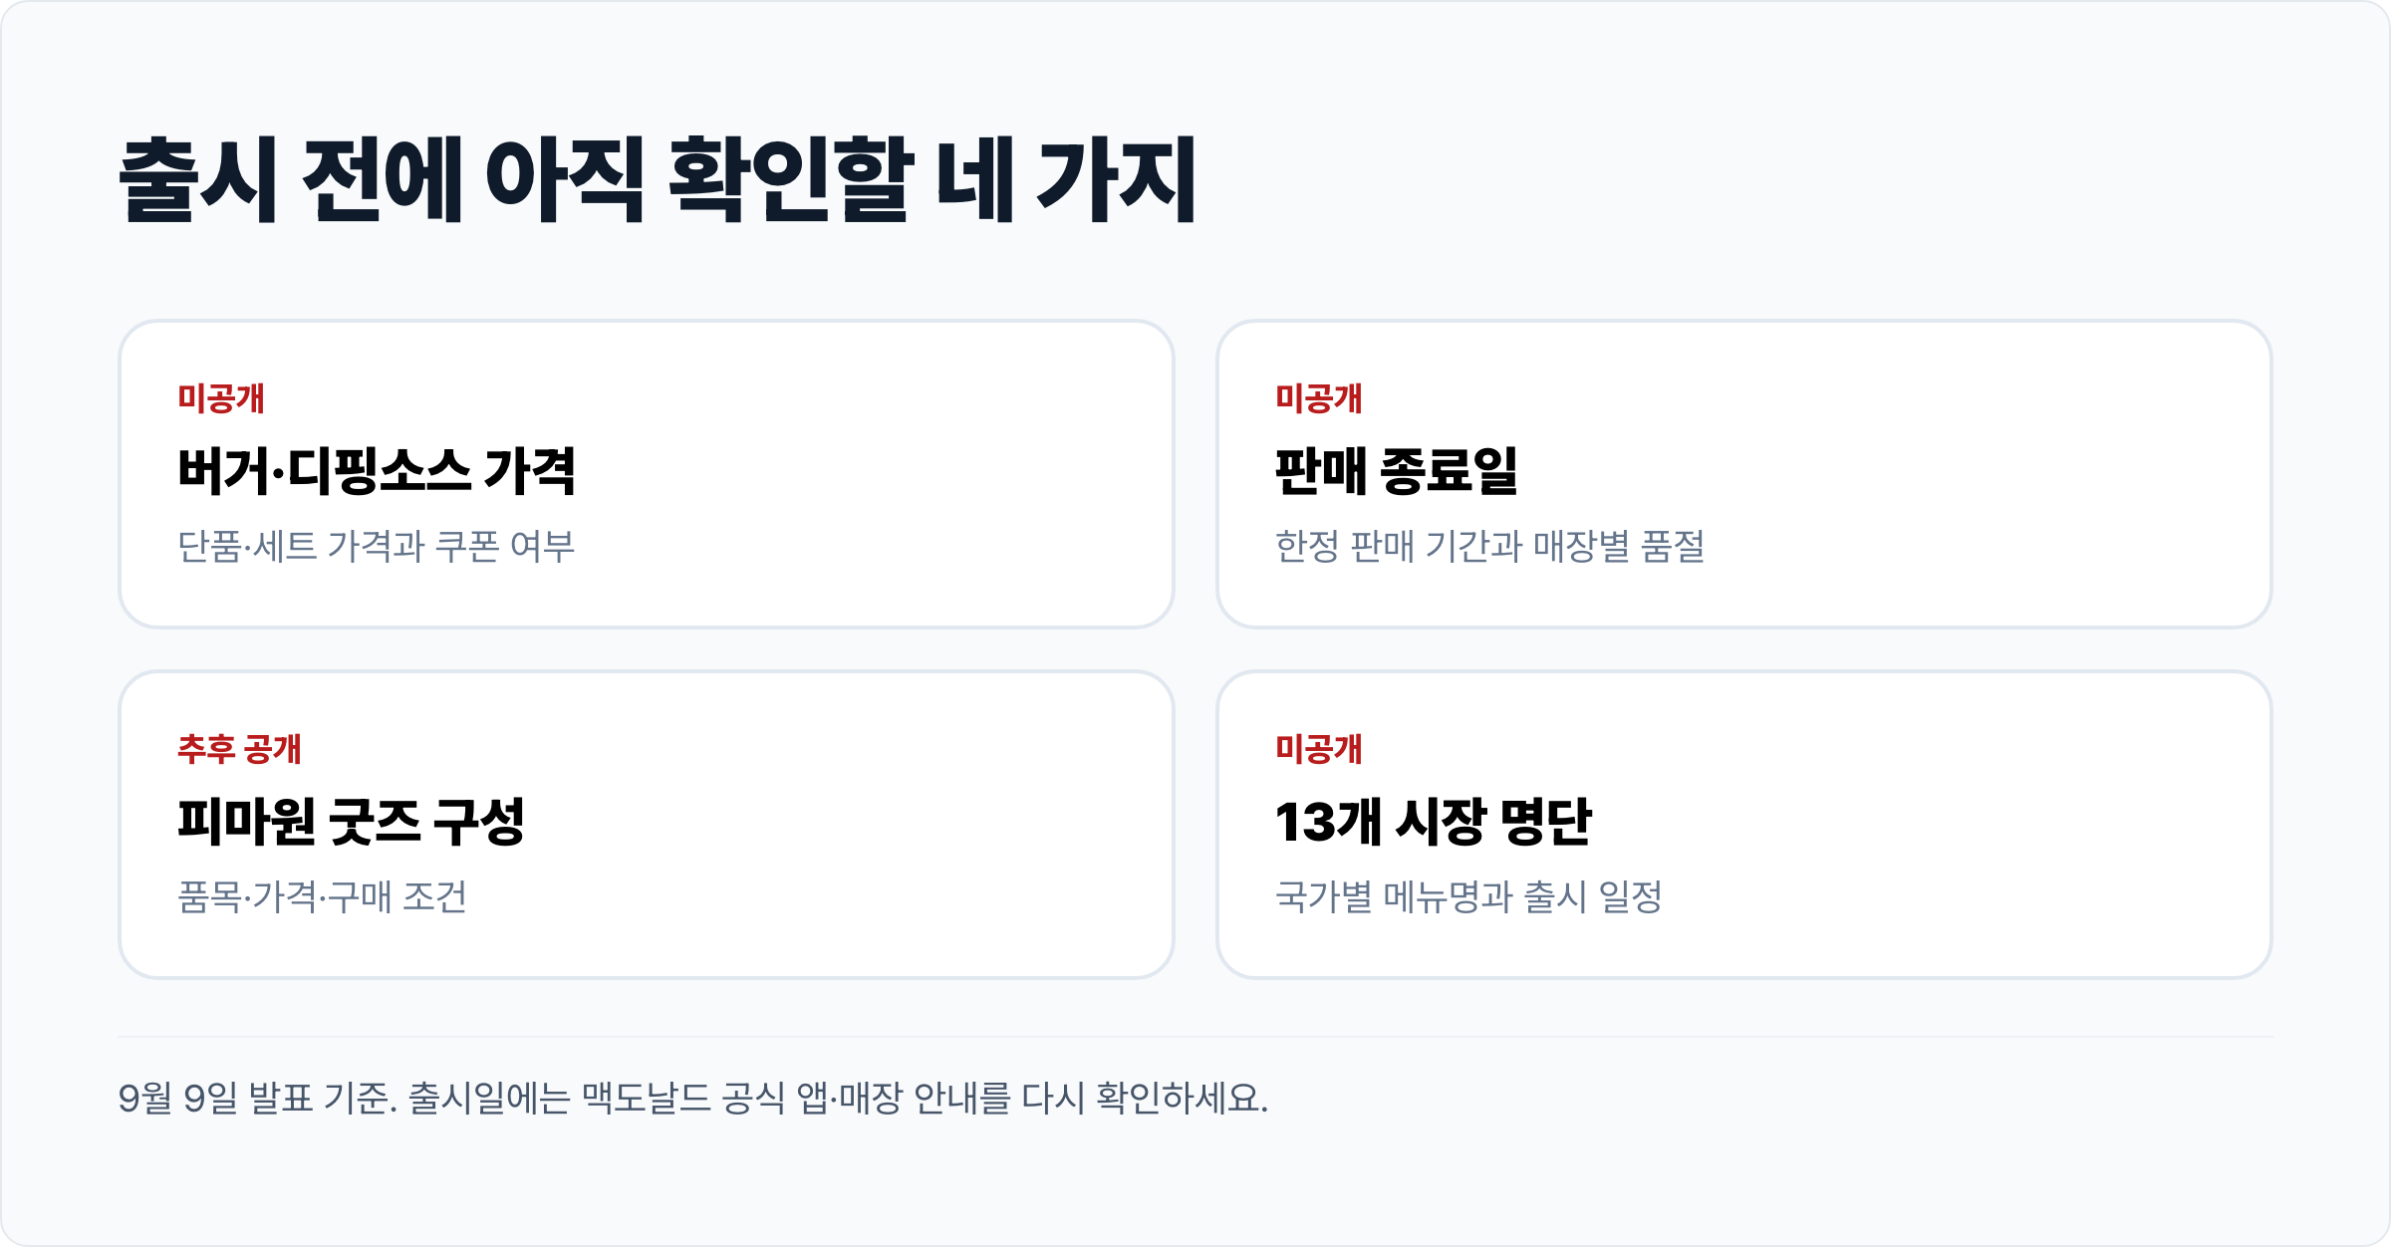
Task: Click the word 확인하세요 in the footer
Action: (1182, 1098)
